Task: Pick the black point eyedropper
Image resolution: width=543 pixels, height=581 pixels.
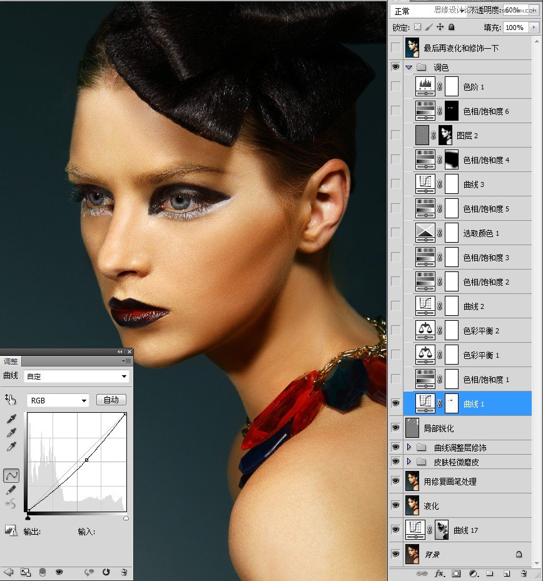Action: click(11, 418)
